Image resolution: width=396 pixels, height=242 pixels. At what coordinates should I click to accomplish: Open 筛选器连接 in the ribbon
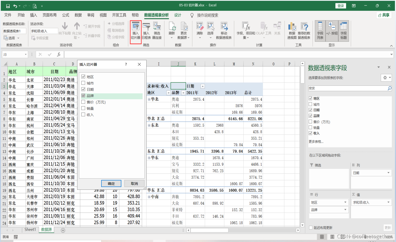[157, 31]
